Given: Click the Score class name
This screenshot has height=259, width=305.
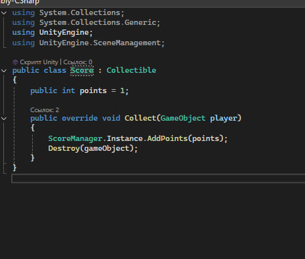Looking at the screenshot, I should [82, 70].
